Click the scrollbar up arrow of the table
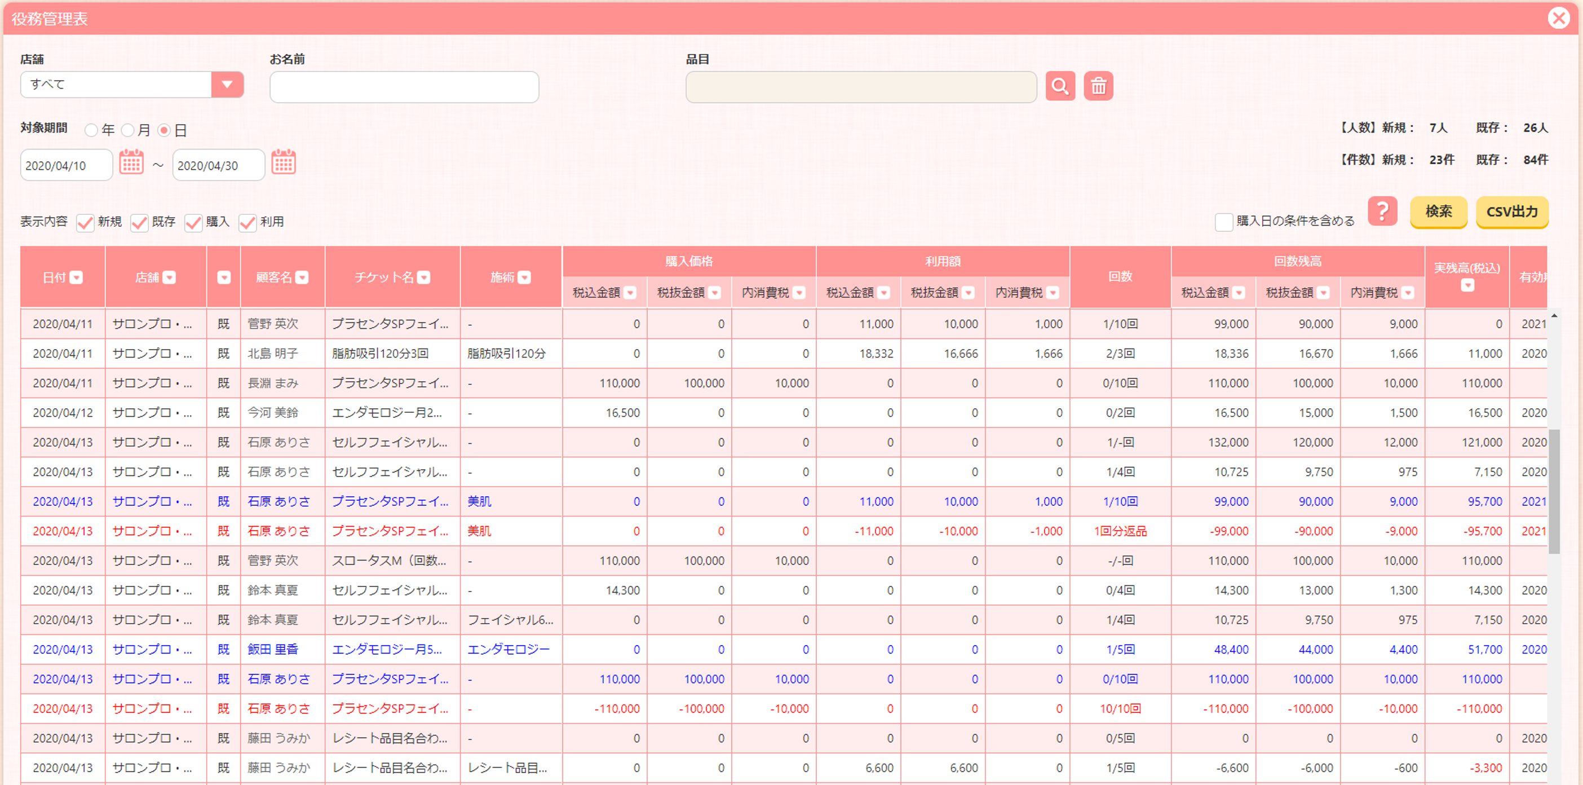Screen dimensions: 1583x785 pos(1554,316)
